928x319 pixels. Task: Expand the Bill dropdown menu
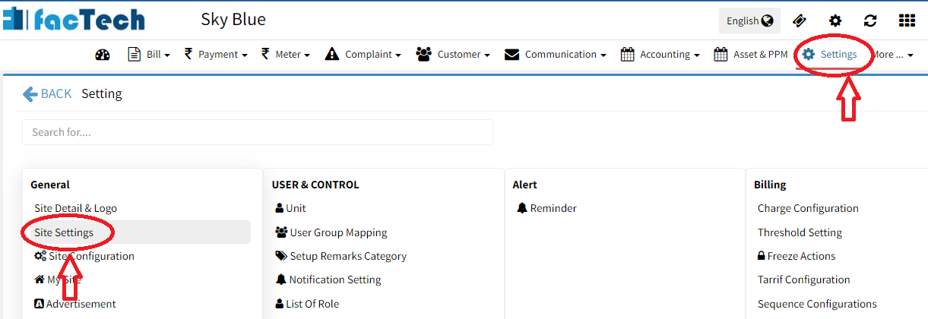(x=149, y=55)
